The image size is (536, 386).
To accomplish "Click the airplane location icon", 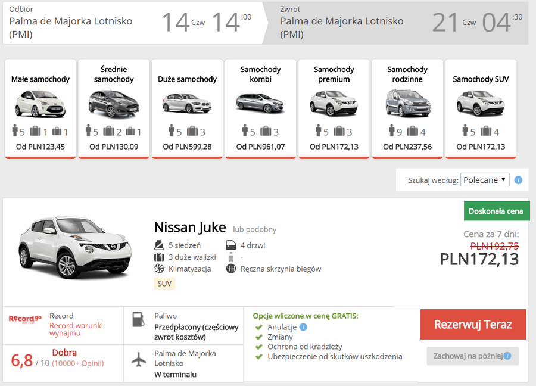I will point(139,360).
